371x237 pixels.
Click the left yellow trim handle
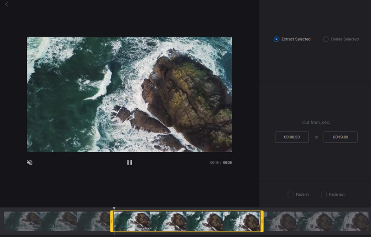112,221
